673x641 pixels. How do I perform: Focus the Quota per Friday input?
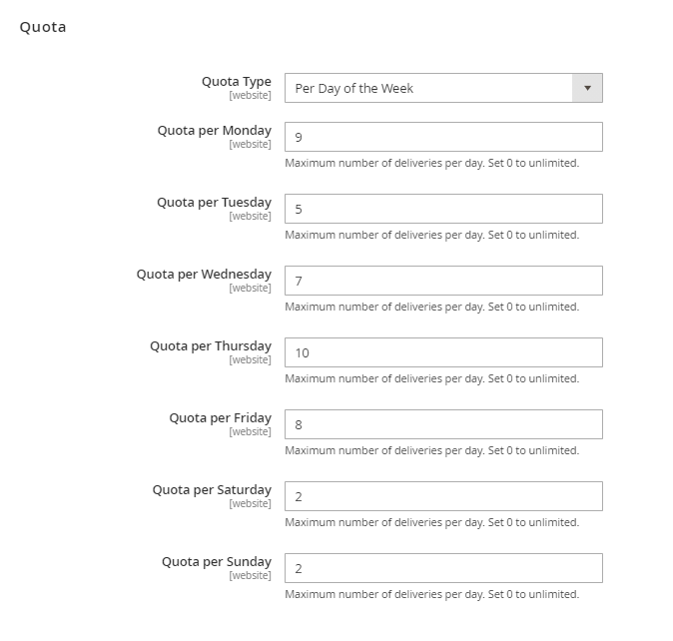point(443,424)
